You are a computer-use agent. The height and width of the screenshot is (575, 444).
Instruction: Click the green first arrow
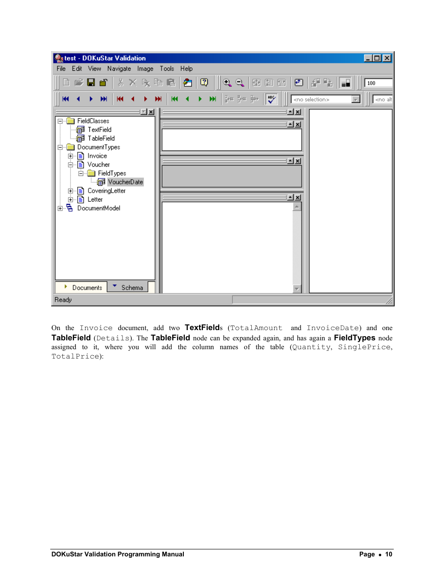tap(175, 99)
